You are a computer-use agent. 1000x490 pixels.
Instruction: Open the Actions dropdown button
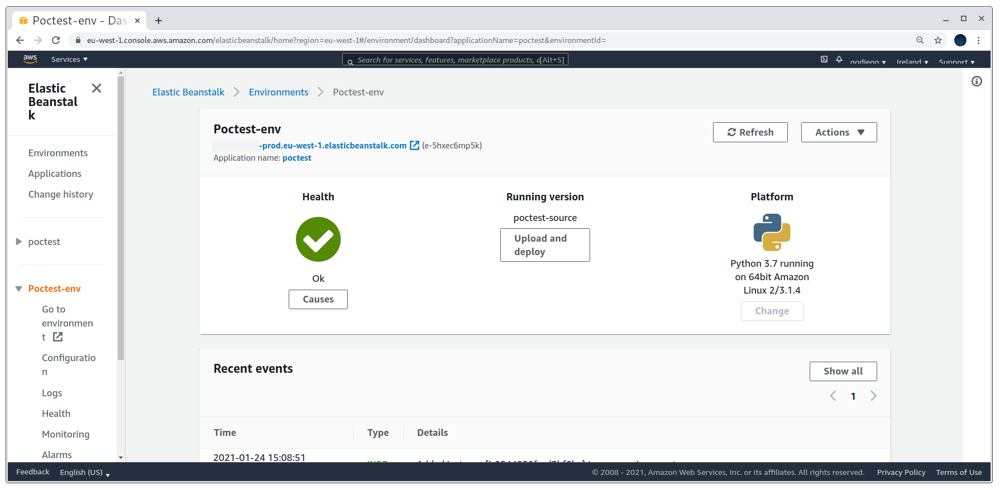point(839,132)
